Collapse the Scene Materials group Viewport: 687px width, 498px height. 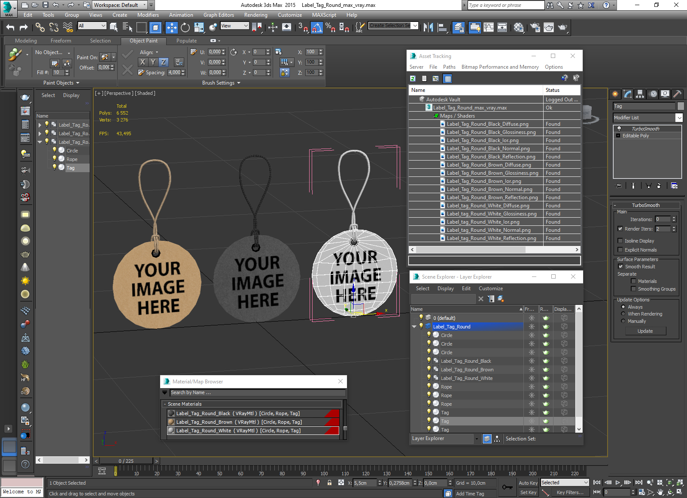click(x=164, y=404)
